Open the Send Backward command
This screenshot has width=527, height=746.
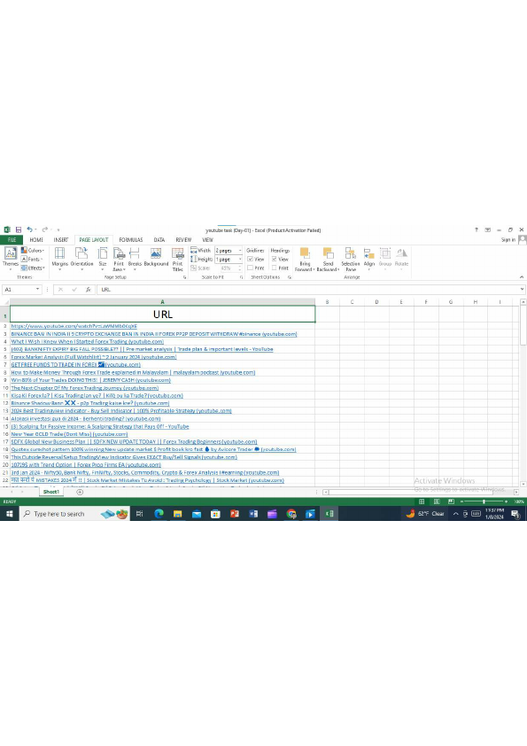click(x=329, y=259)
